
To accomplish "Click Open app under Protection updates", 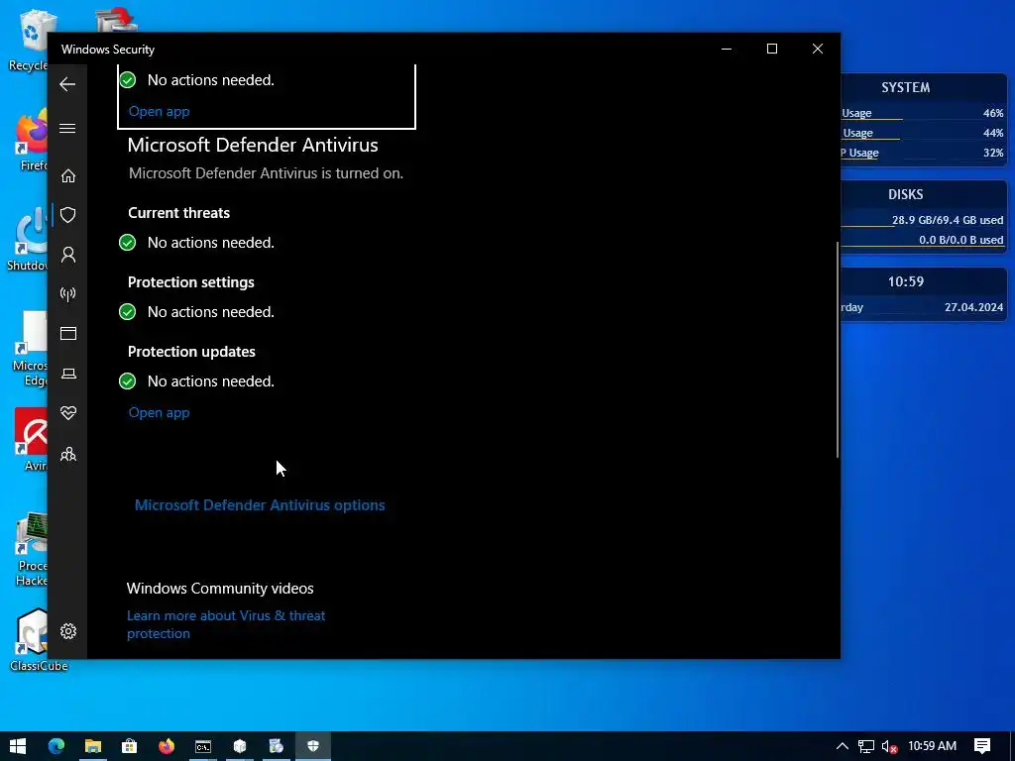I will pos(159,413).
